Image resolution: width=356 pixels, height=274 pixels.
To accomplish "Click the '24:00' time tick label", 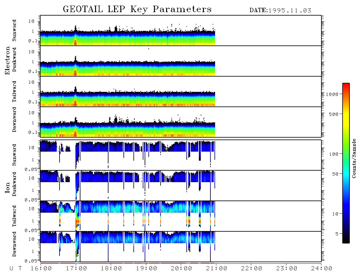I will click(x=322, y=269).
